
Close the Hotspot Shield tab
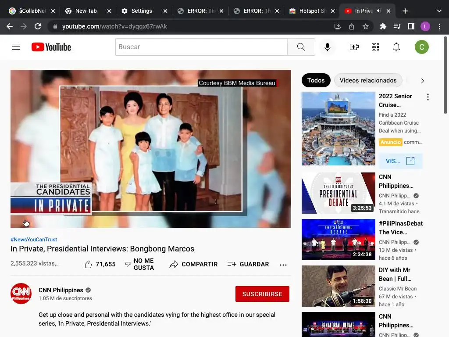333,11
